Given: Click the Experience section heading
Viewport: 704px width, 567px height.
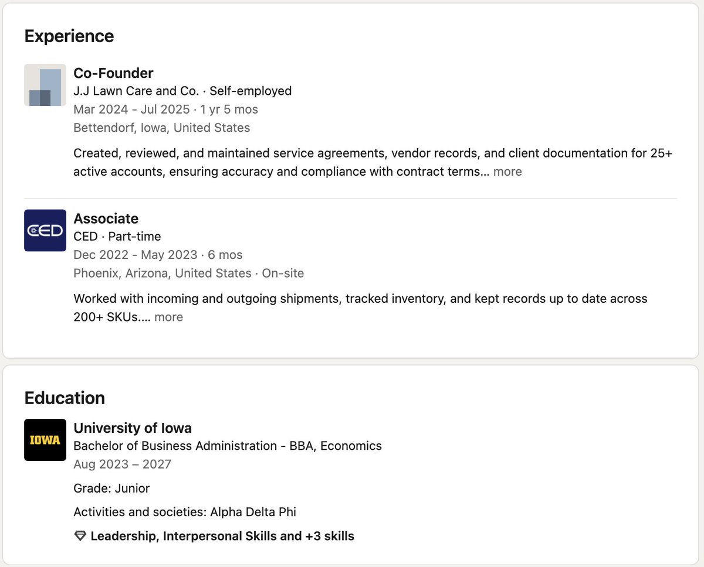Looking at the screenshot, I should [x=69, y=36].
